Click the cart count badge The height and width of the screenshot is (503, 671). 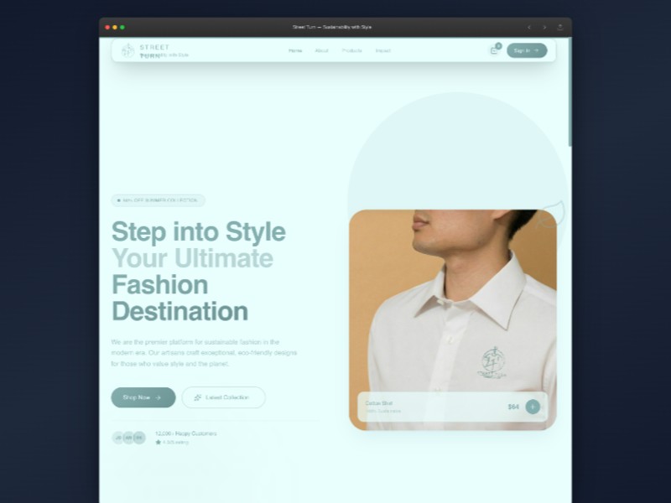pyautogui.click(x=498, y=45)
